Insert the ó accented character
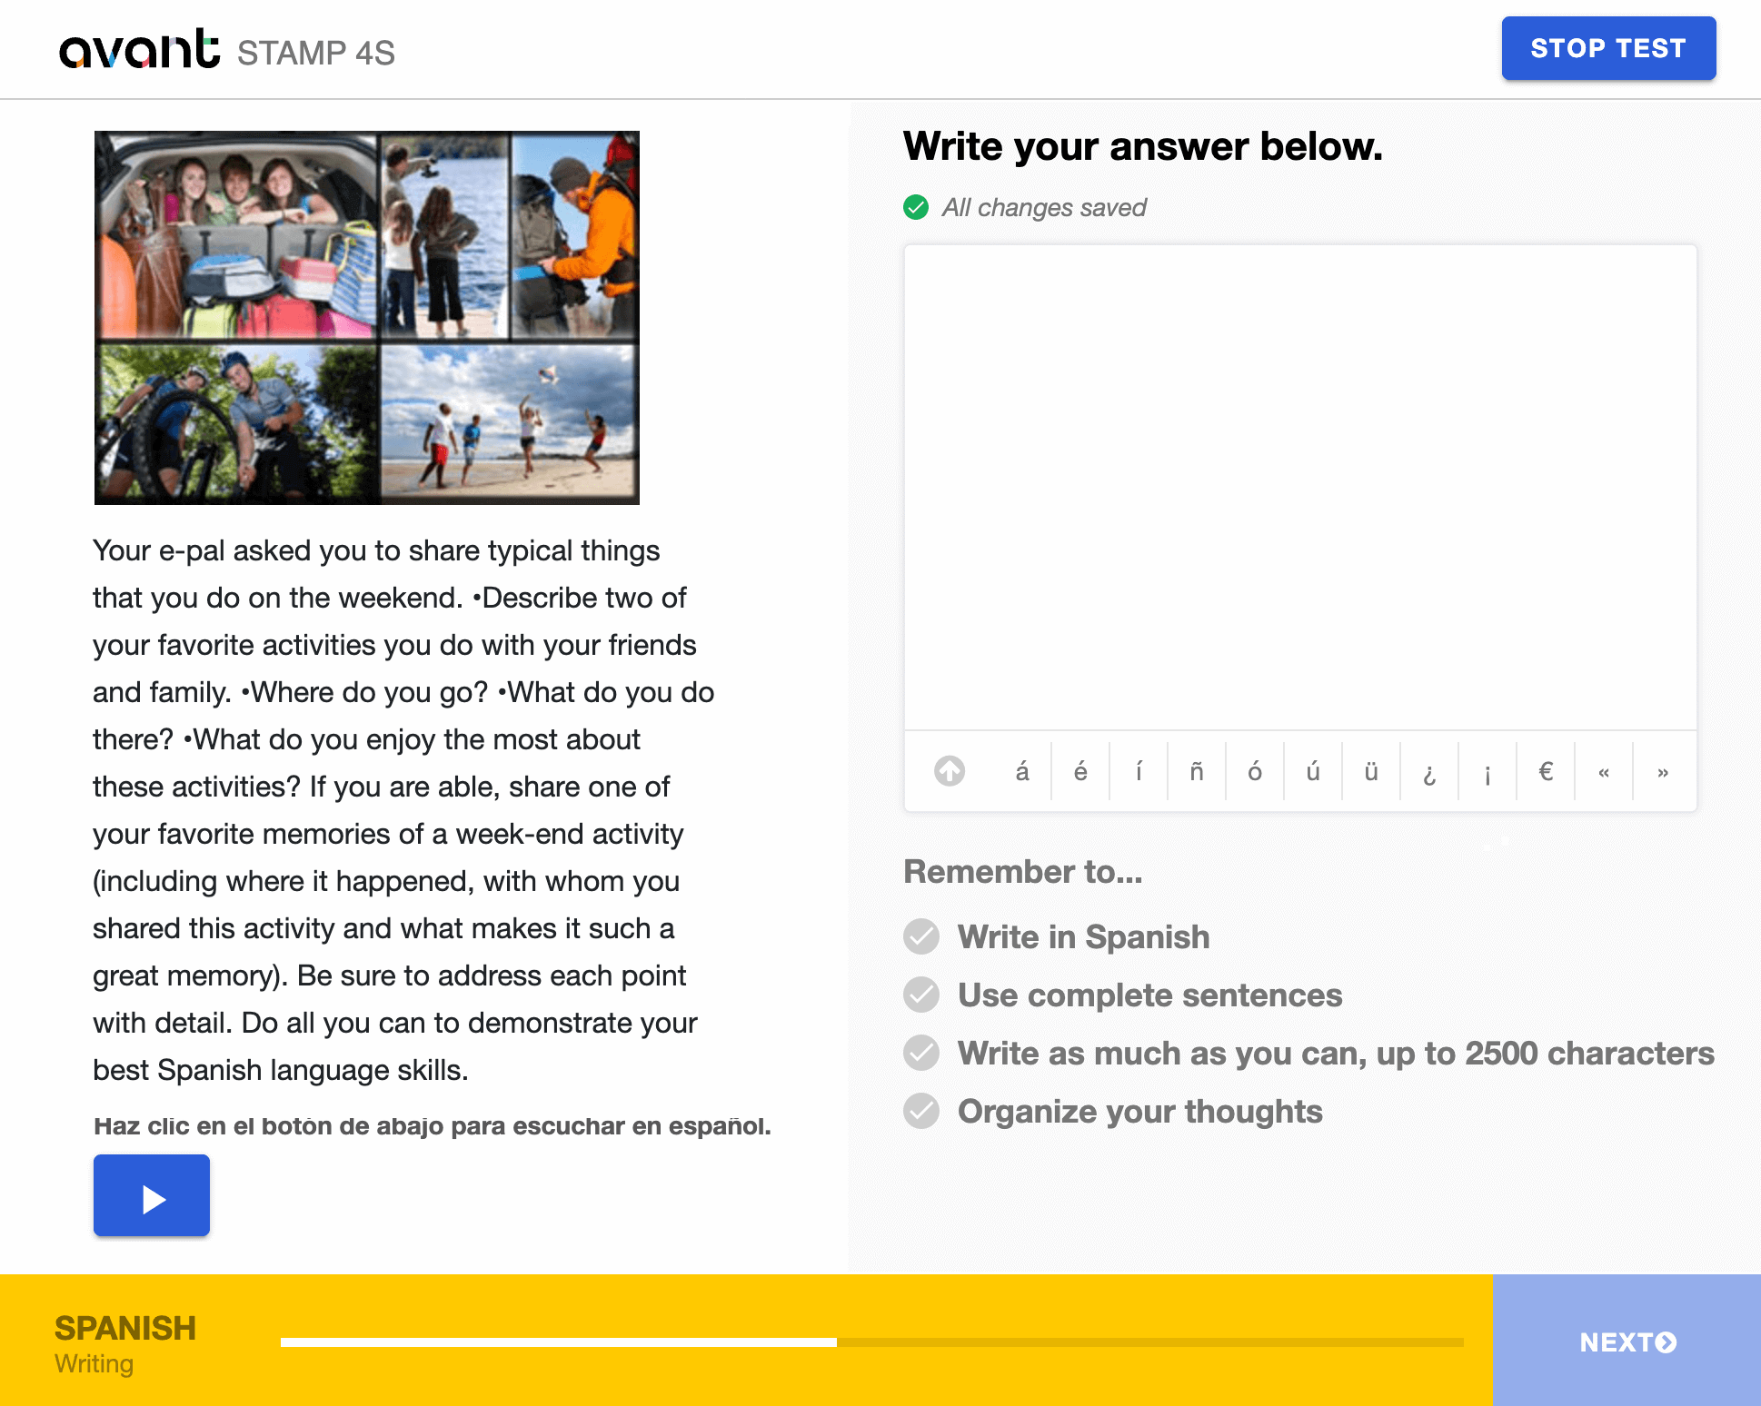 (1255, 772)
